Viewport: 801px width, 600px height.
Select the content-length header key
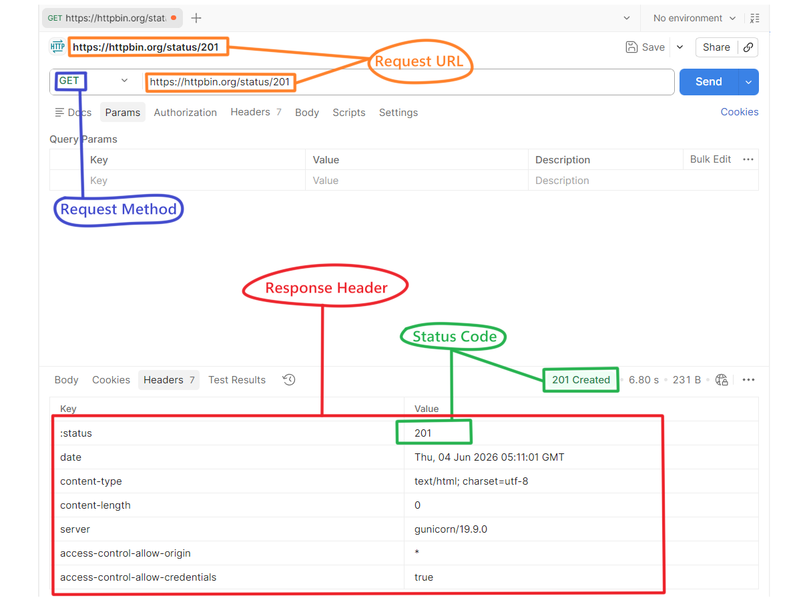[95, 505]
